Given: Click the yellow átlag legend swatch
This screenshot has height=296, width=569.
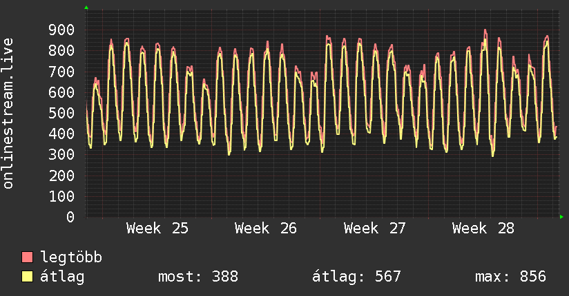Looking at the screenshot, I should pyautogui.click(x=27, y=276).
